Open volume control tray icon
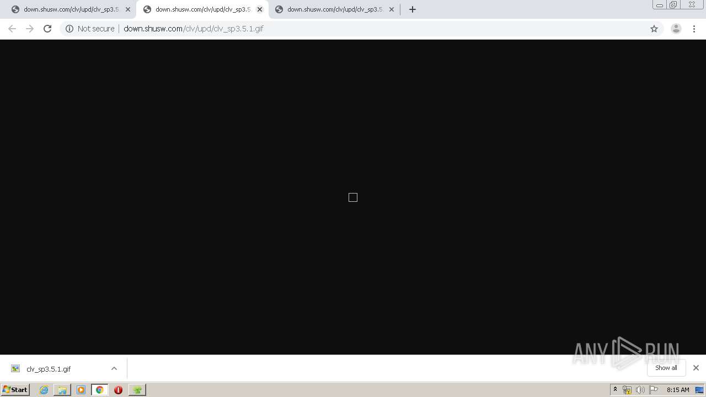Viewport: 706px width, 397px height. pos(640,390)
